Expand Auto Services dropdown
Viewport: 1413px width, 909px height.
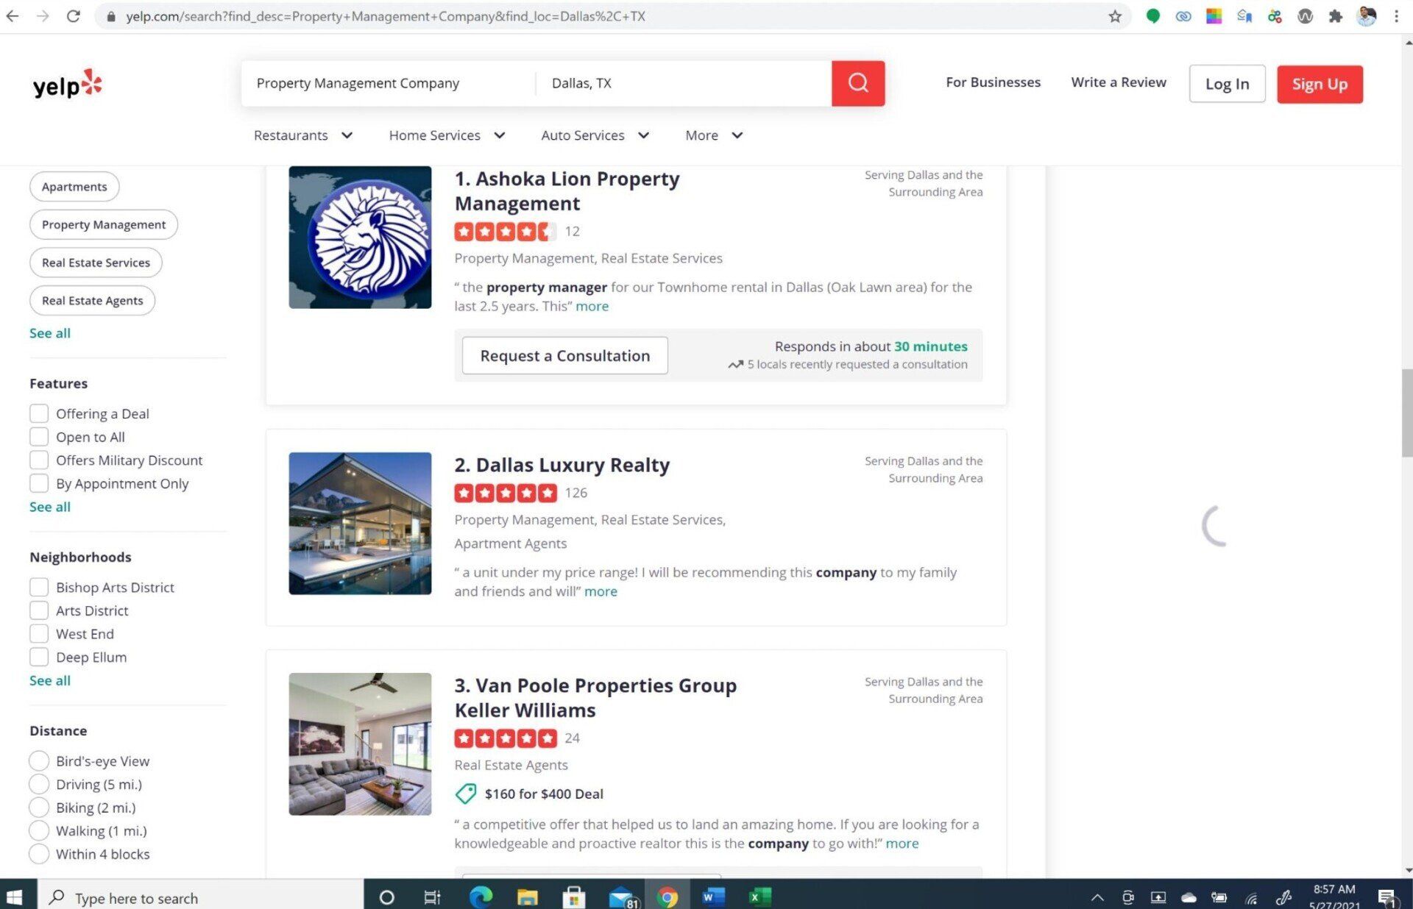point(595,135)
